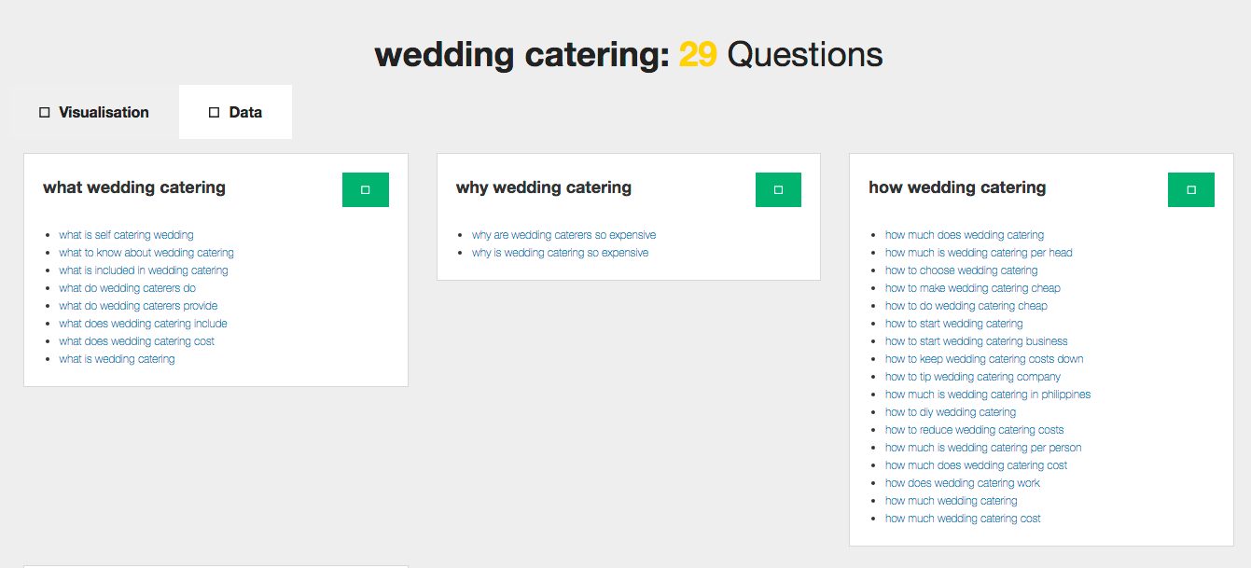This screenshot has width=1251, height=568.
Task: Open 'how much is wedding catering in philippines'
Action: pyautogui.click(x=988, y=395)
